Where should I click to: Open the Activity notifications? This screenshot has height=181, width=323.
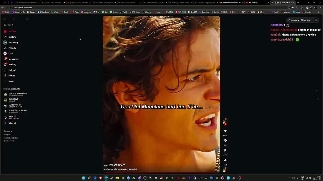tap(10, 65)
